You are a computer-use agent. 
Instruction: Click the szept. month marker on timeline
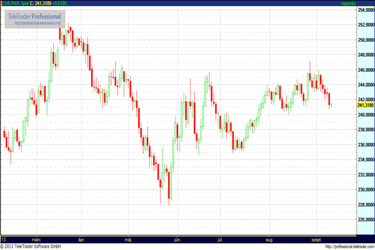tap(316, 240)
